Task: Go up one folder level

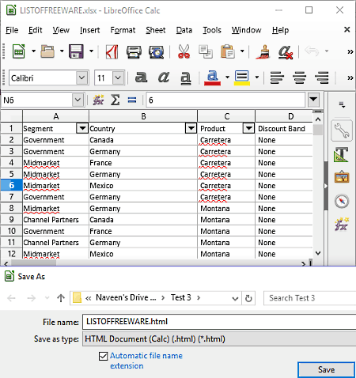Action: (61, 298)
